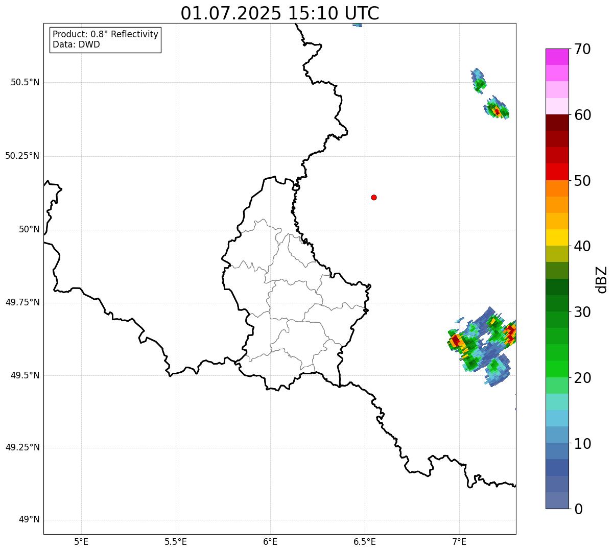Click the colorbar tick label 70
The width and height of the screenshot is (614, 552).
pos(582,49)
